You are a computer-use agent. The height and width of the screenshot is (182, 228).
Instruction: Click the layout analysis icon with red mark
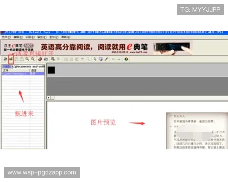pyautogui.click(x=53, y=59)
